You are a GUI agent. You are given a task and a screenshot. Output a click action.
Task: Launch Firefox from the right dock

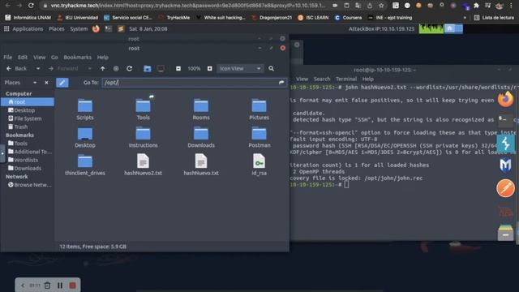505,99
